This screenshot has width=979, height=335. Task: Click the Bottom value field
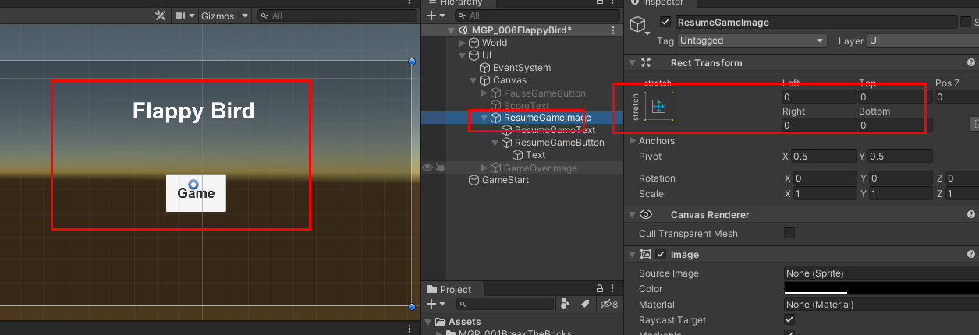895,125
